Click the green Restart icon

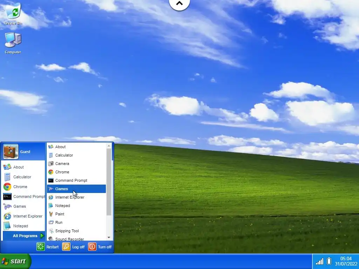pyautogui.click(x=41, y=247)
